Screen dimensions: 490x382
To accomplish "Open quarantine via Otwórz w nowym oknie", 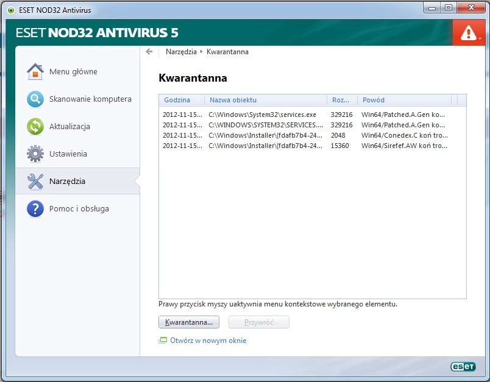I will point(208,341).
